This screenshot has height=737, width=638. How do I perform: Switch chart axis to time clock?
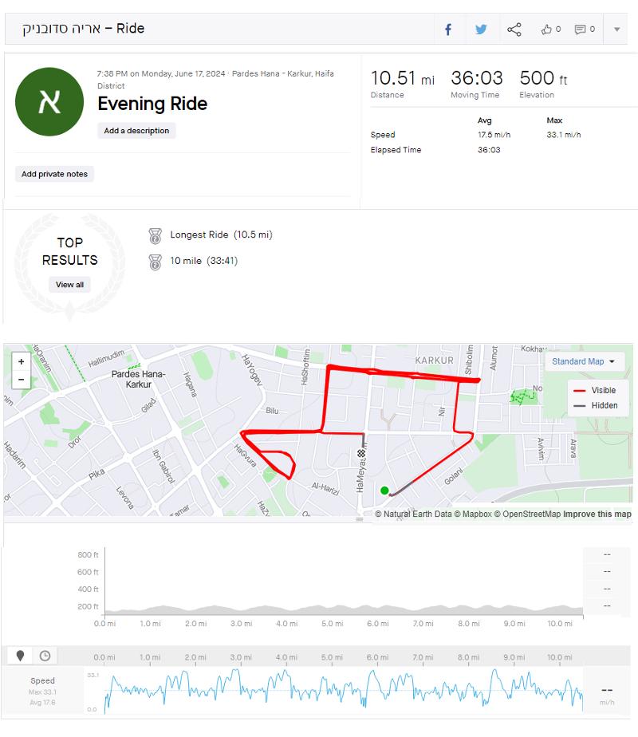(x=45, y=656)
